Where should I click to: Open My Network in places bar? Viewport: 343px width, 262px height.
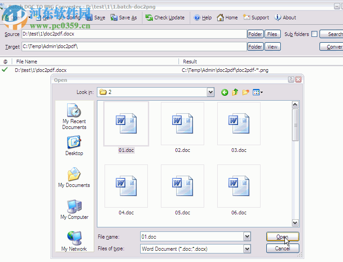(x=74, y=241)
